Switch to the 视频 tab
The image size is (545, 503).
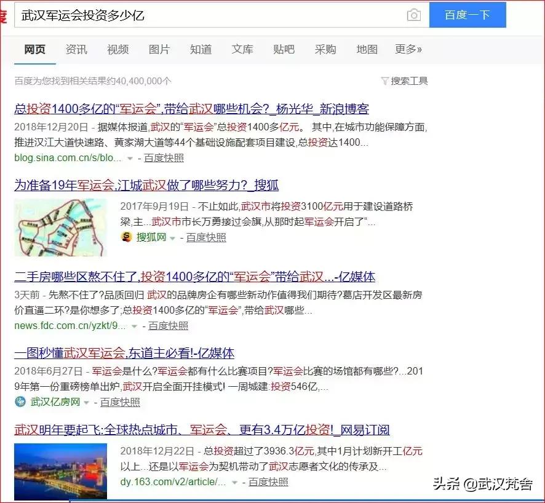(x=117, y=50)
